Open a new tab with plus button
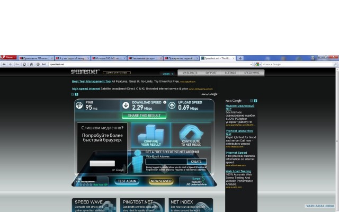 click(240, 58)
